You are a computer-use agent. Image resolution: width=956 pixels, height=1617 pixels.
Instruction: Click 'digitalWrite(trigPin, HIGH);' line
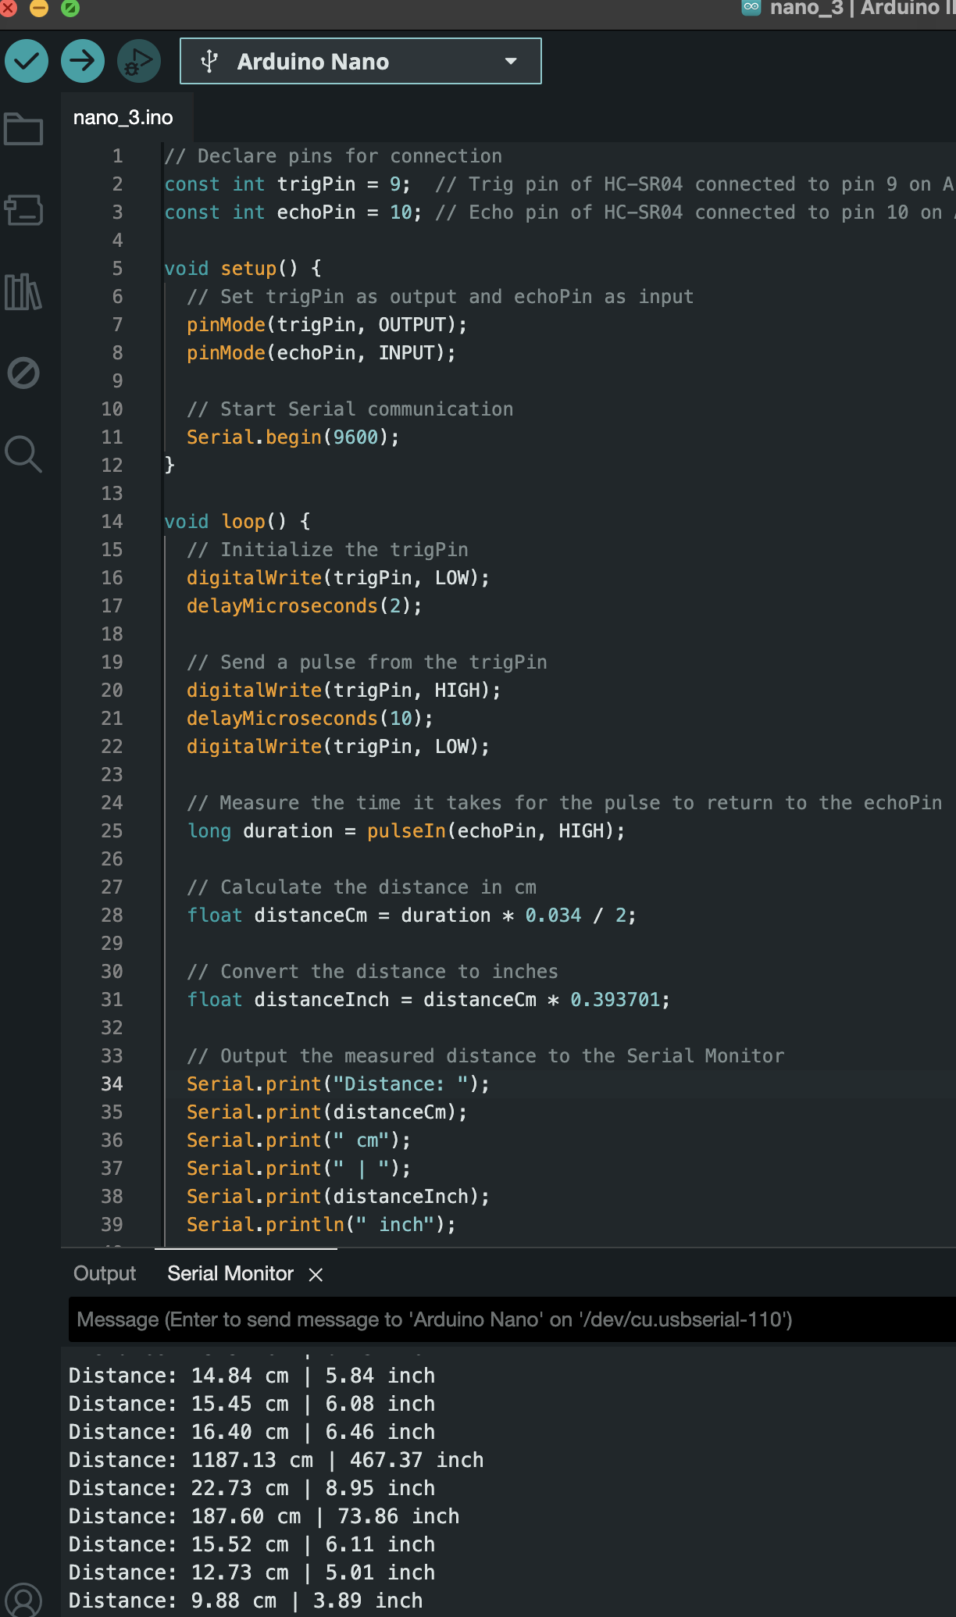[x=344, y=691]
